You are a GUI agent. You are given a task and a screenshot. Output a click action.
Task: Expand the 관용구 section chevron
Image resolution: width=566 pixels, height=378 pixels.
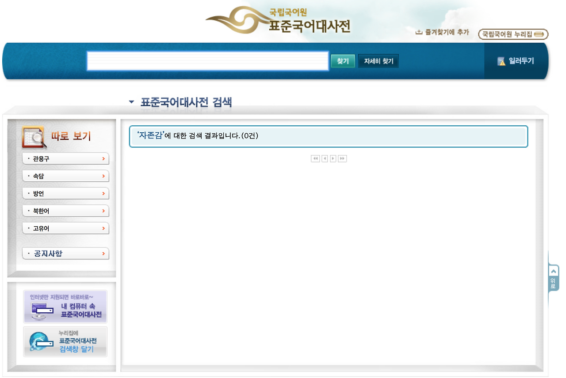click(x=104, y=158)
